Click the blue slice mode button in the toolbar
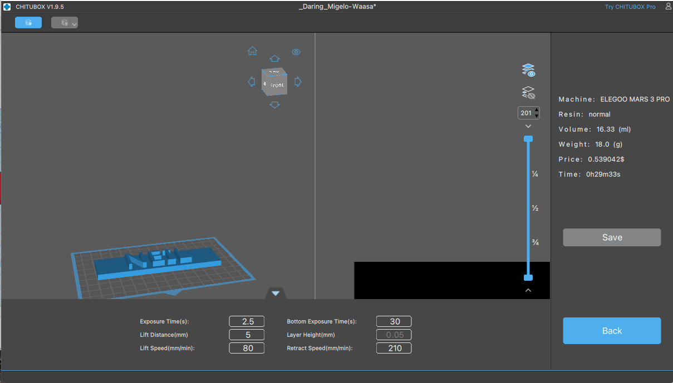Viewport: 673px width, 383px height. pyautogui.click(x=28, y=22)
